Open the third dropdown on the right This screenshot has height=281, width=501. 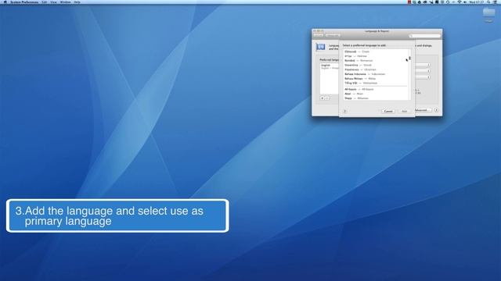pos(423,77)
